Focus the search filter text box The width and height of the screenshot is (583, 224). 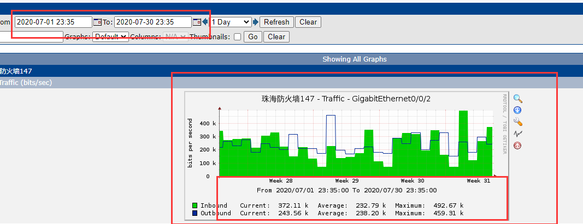pyautogui.click(x=32, y=37)
